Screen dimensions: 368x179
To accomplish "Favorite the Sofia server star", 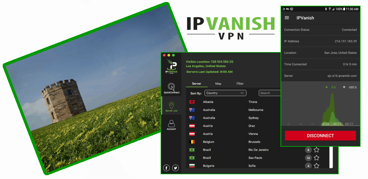I will [316, 166].
